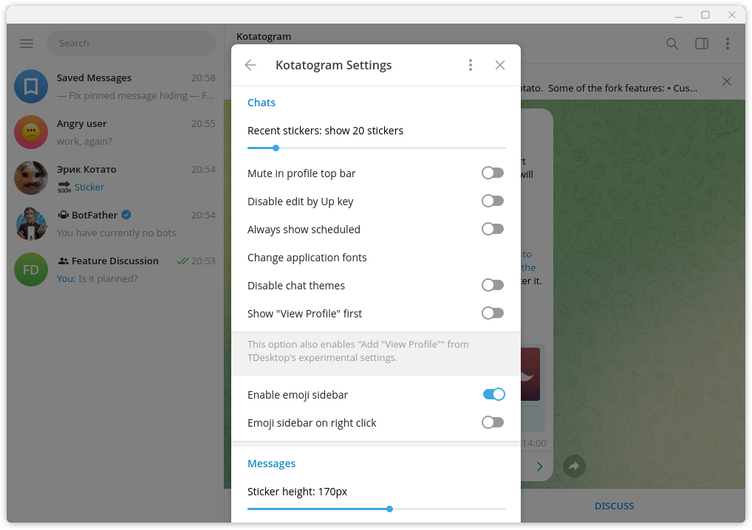The image size is (752, 530).
Task: Toggle Show "View Profile" first
Action: point(493,314)
